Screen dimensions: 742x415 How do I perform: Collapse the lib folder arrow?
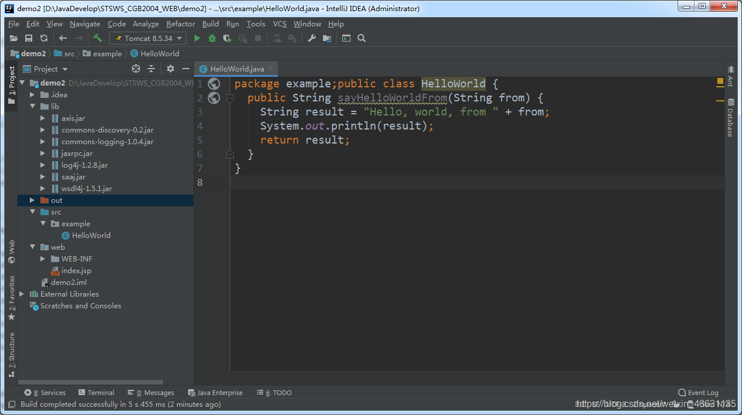point(32,106)
